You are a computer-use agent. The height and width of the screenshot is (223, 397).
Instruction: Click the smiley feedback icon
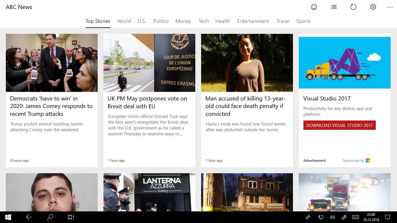coord(314,7)
